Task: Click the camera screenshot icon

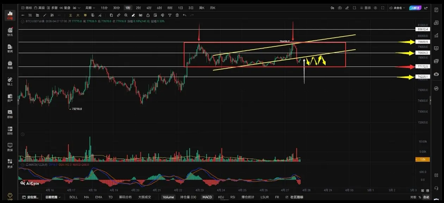Action: [340, 8]
